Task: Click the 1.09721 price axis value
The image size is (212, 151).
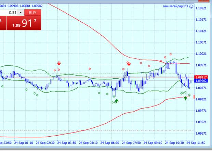Action: tap(201, 122)
